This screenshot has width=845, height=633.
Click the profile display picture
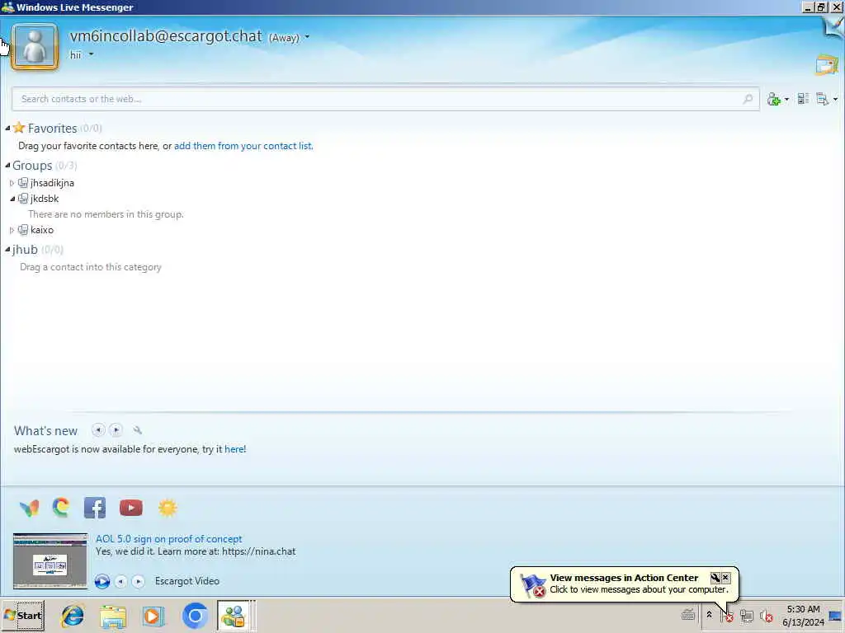coord(35,47)
